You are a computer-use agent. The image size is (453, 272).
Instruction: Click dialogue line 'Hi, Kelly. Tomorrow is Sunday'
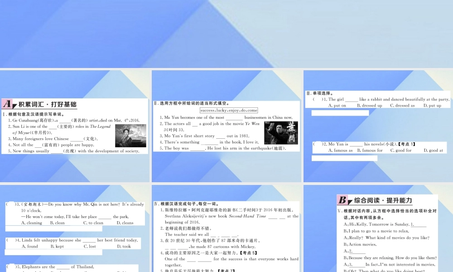click(385, 224)
